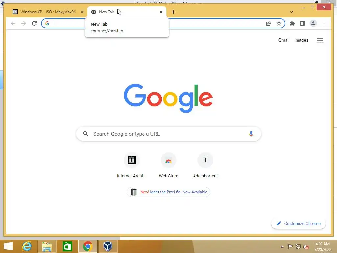Click the muted volume tray icon
The height and width of the screenshot is (253, 337).
306,247
